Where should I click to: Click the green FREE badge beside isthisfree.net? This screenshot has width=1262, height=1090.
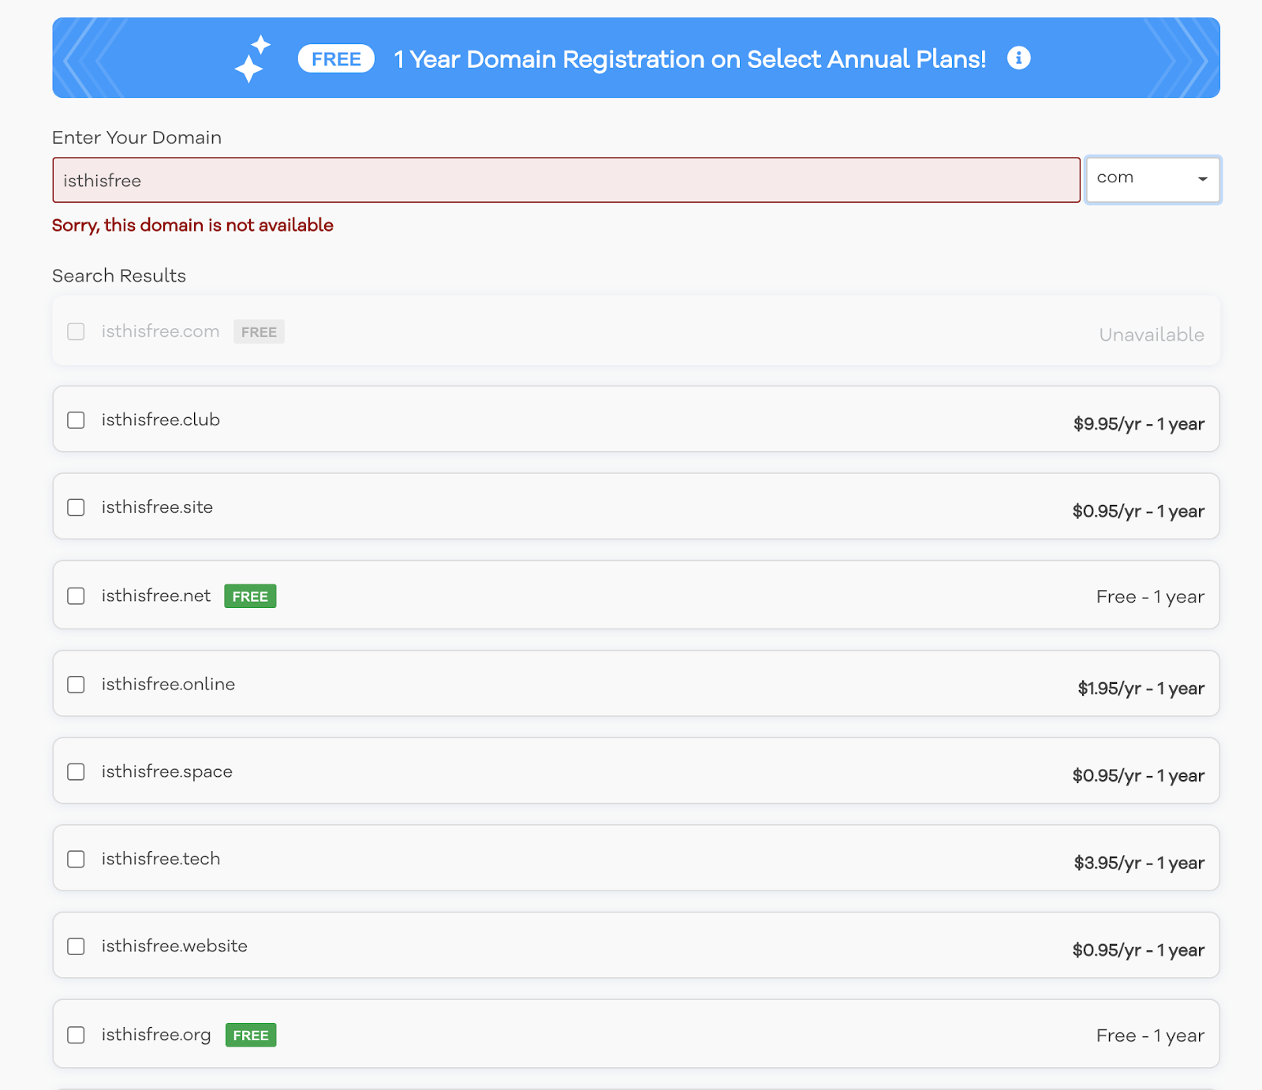click(x=250, y=596)
